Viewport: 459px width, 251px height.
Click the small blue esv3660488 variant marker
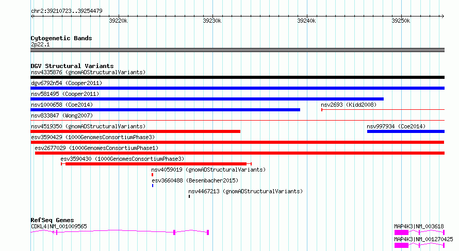pyautogui.click(x=153, y=186)
